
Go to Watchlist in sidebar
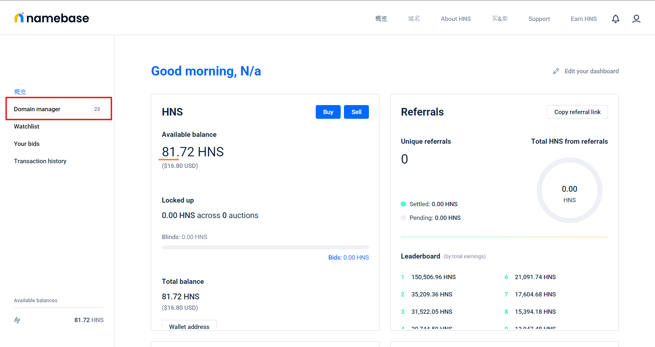(27, 126)
